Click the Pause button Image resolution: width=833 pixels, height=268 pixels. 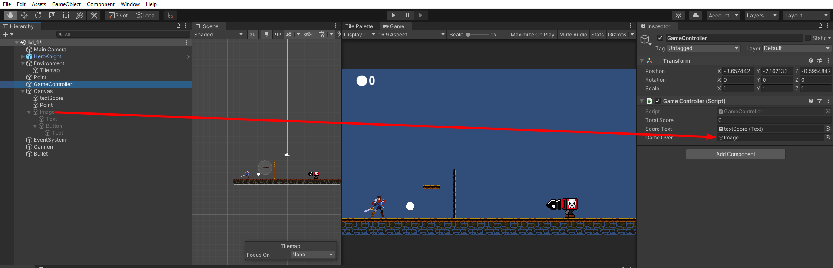point(407,15)
